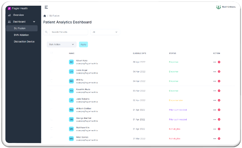
Task: Open the All filter dropdown
Action: click(105, 32)
